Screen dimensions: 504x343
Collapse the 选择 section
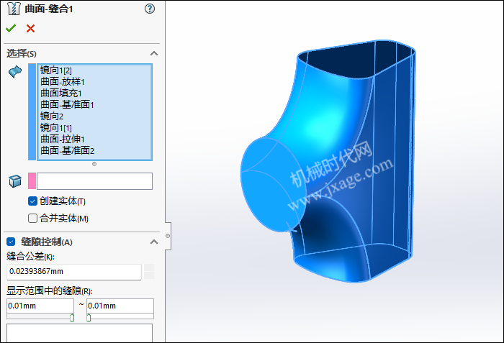(153, 53)
